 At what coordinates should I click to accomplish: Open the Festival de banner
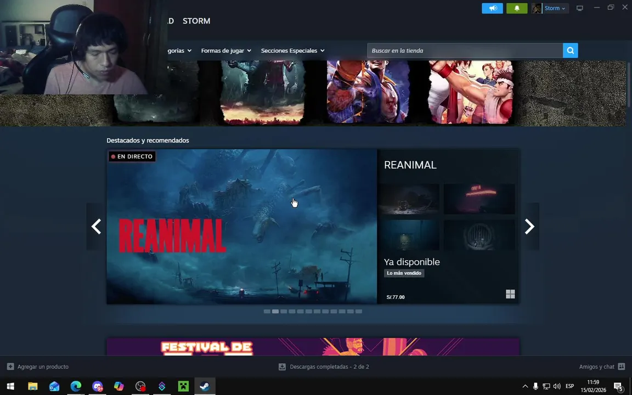(313, 347)
